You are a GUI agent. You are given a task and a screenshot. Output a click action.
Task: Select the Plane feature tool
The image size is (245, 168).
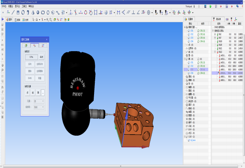(x=18, y=13)
